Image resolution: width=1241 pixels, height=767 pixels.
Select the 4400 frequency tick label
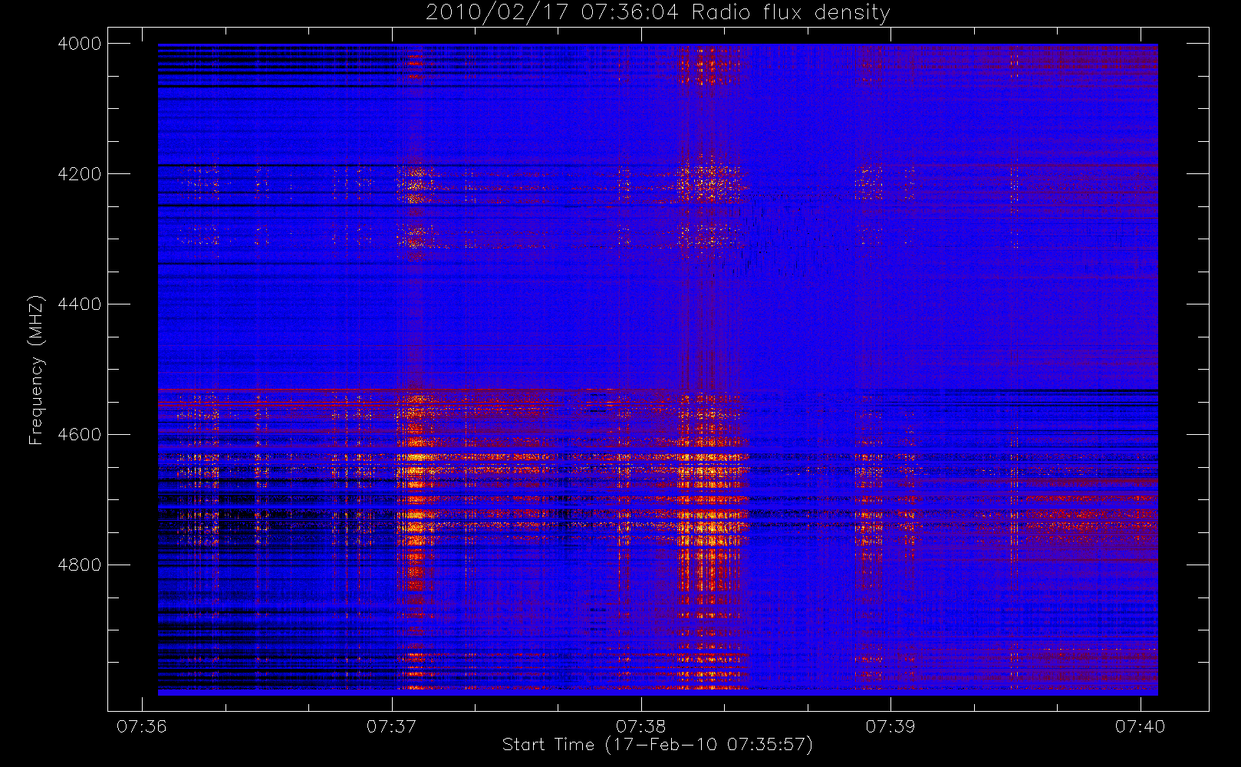[80, 304]
